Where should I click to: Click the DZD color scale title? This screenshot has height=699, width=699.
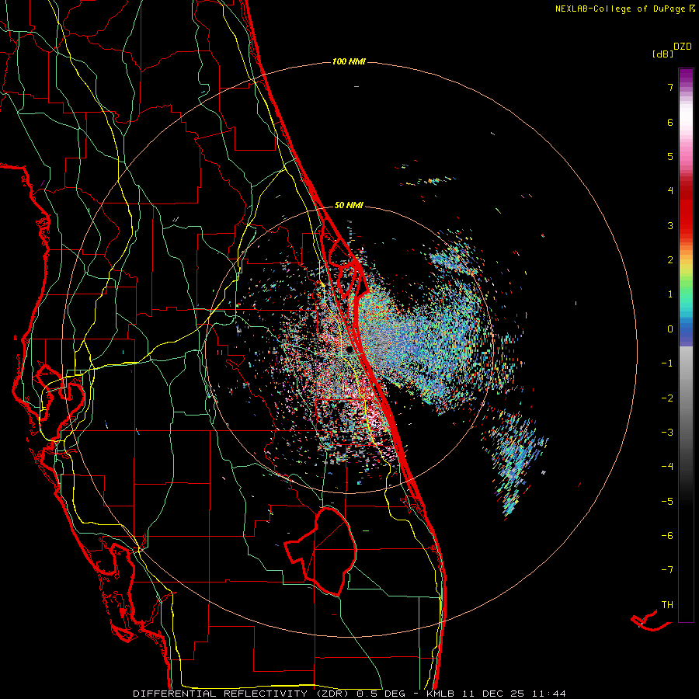point(683,47)
